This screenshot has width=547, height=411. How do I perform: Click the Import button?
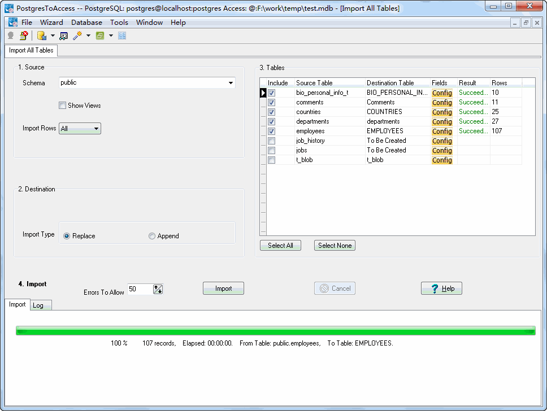(x=223, y=288)
